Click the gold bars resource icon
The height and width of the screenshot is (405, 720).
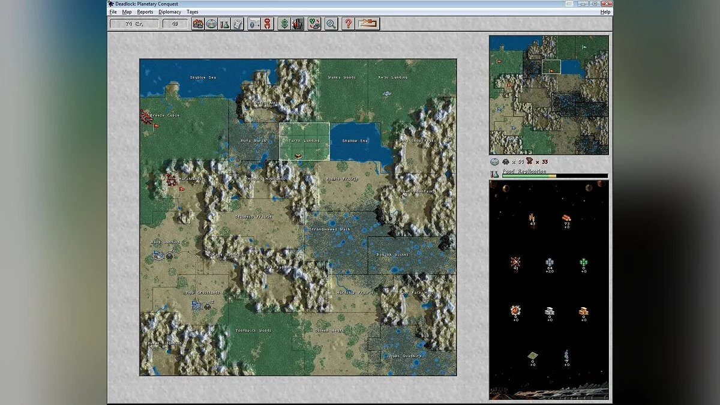tap(583, 311)
